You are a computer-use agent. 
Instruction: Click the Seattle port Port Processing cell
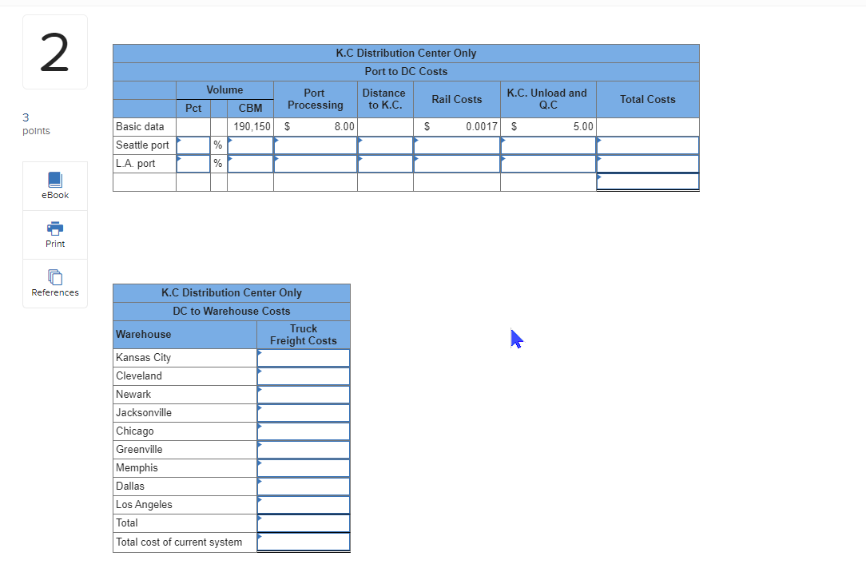pos(315,145)
